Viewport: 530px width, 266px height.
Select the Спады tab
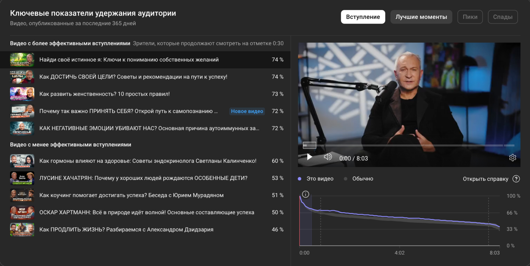pos(503,17)
